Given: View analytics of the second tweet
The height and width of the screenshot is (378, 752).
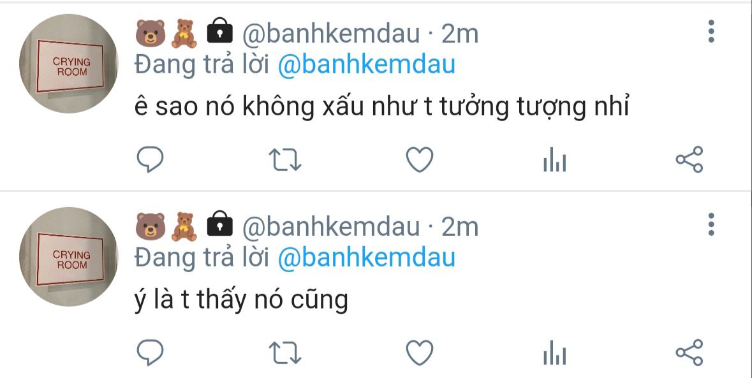Looking at the screenshot, I should coord(554,353).
